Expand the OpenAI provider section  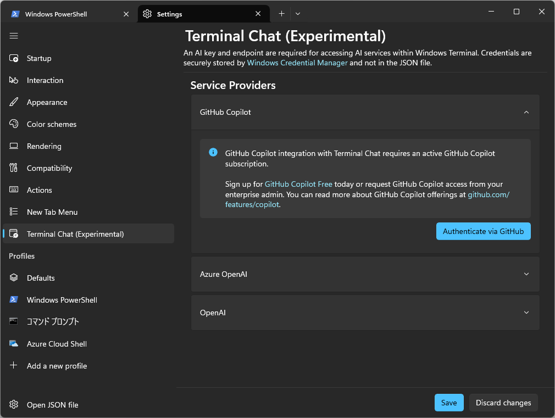tap(526, 313)
